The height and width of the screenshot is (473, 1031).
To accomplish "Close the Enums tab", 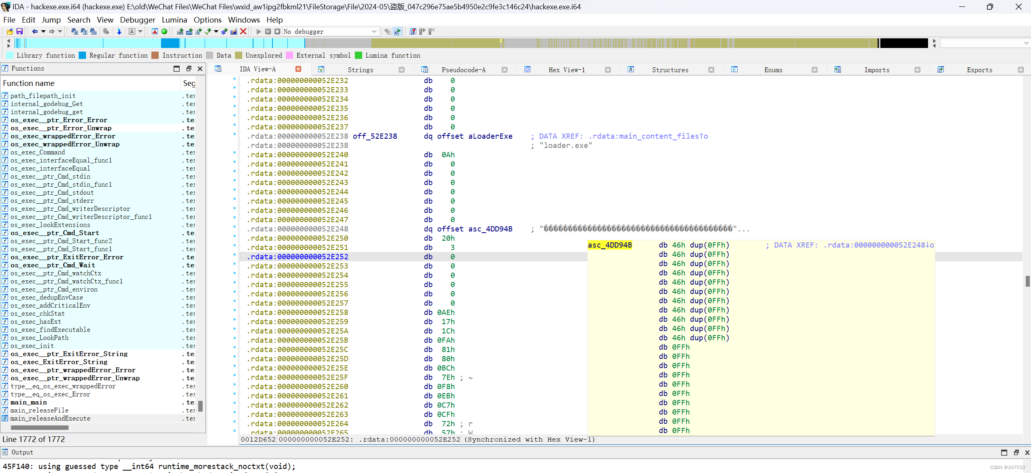I will coord(815,70).
